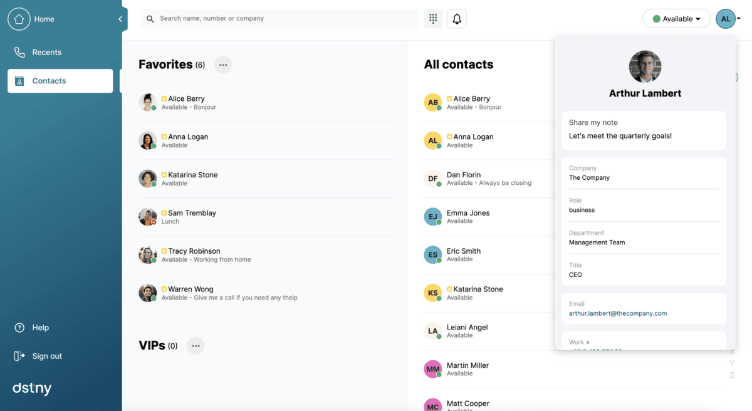The width and height of the screenshot is (752, 411).
Task: Jump to letter Z in alphabet index
Action: click(732, 375)
